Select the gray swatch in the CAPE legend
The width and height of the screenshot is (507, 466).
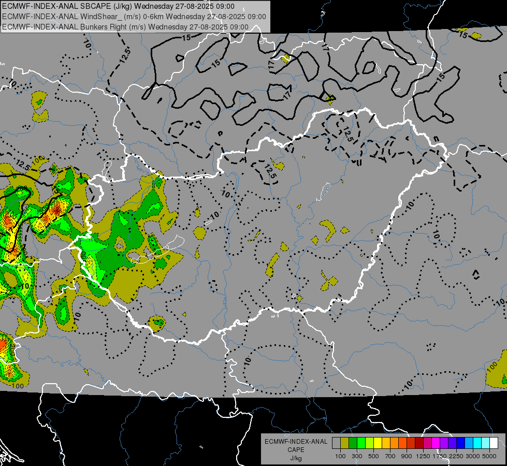336,443
